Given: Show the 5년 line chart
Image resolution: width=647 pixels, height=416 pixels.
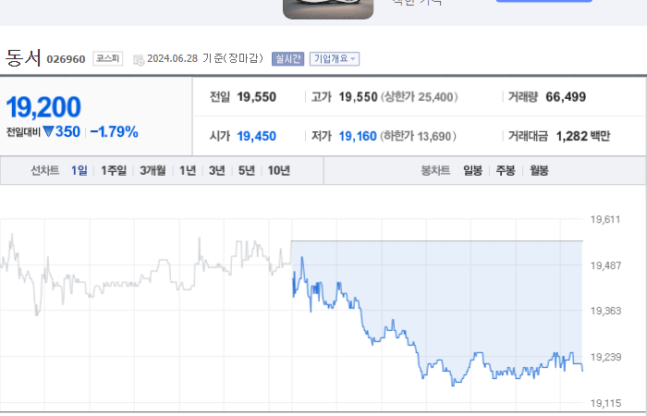Looking at the screenshot, I should pyautogui.click(x=247, y=170).
